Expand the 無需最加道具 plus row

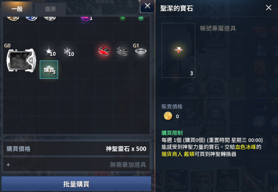pyautogui.click(x=76, y=165)
